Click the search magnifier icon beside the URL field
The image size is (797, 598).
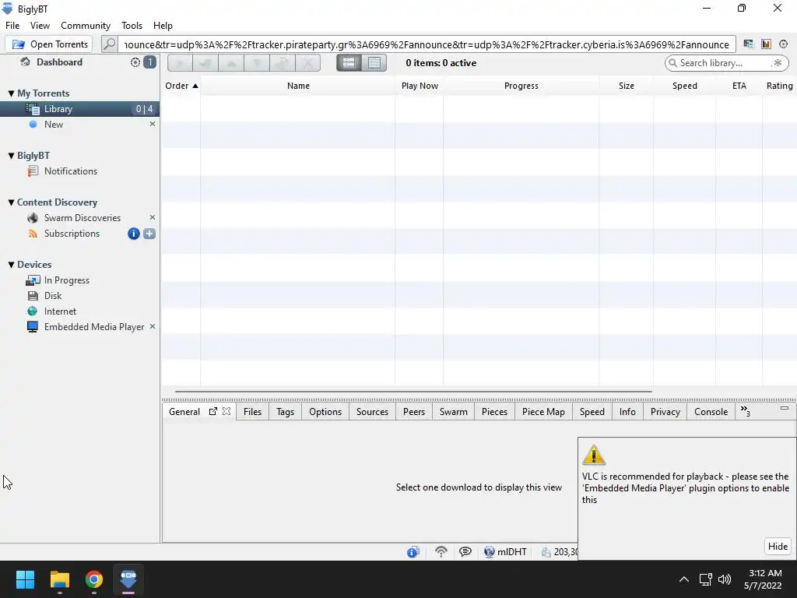coord(109,44)
